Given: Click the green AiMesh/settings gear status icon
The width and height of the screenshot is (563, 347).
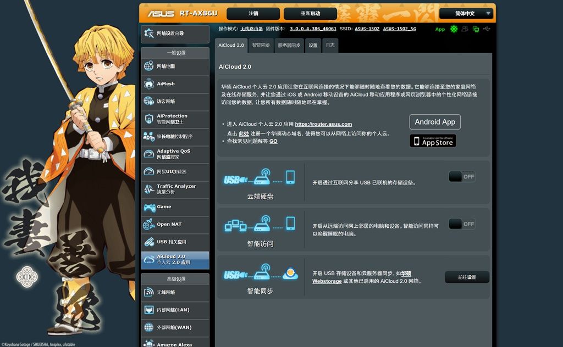Looking at the screenshot, I should [454, 29].
